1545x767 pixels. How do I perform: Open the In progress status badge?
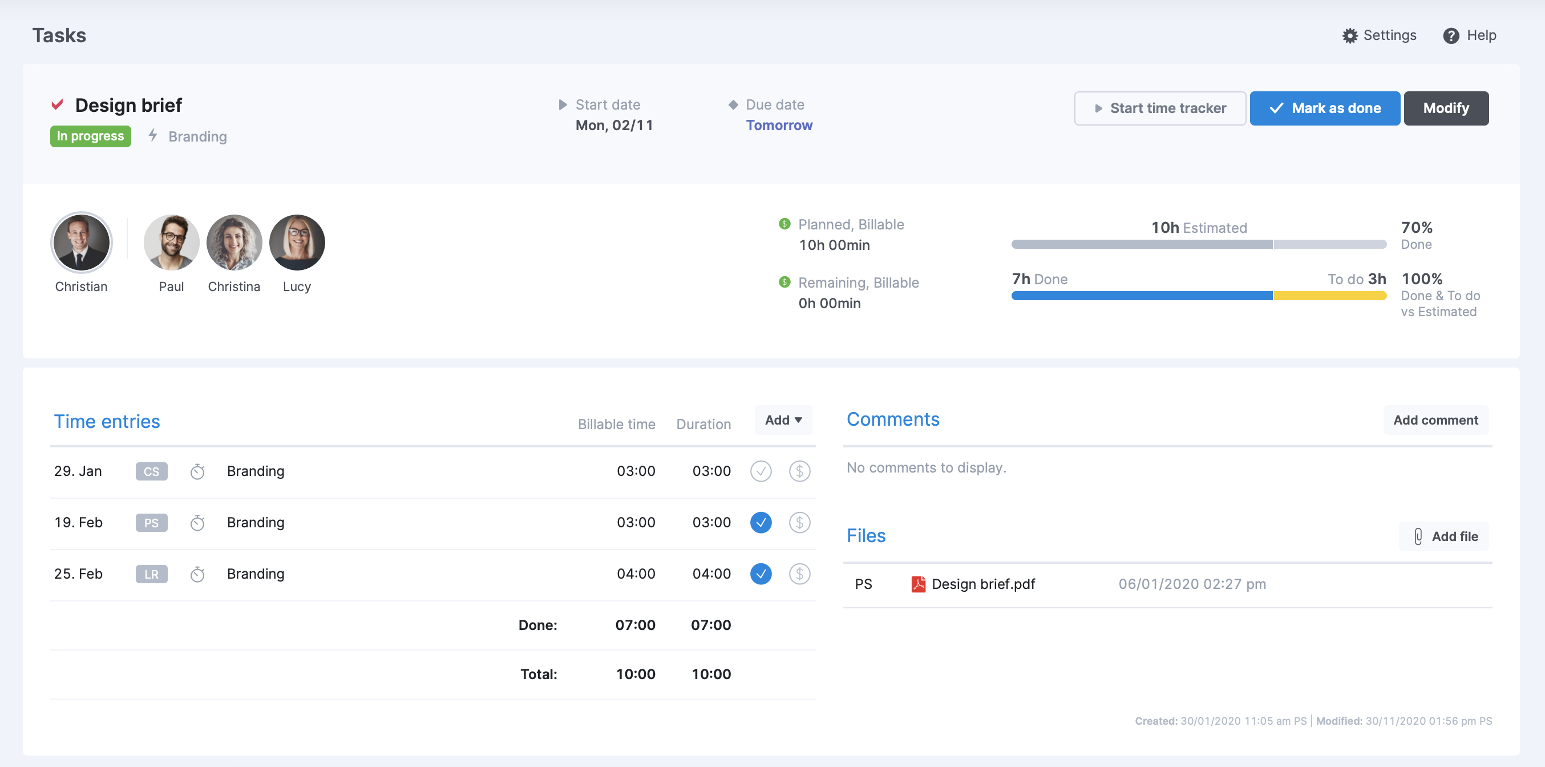(x=91, y=136)
